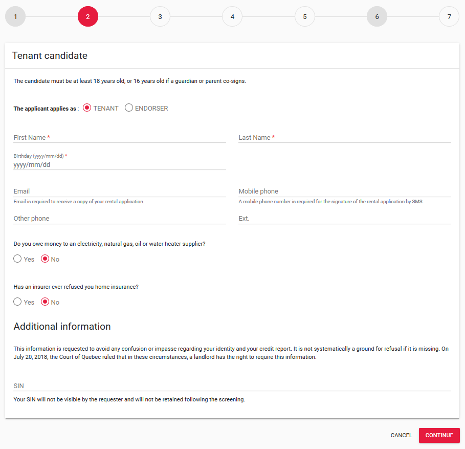This screenshot has width=465, height=449.
Task: Navigate to step 1 in the progress stepper
Action: tap(15, 16)
